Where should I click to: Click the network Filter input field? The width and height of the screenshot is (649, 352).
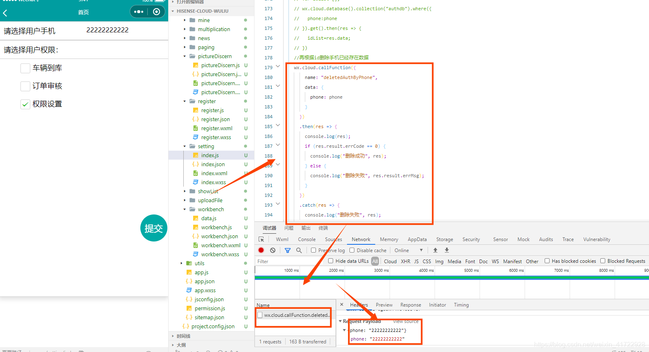pyautogui.click(x=291, y=261)
